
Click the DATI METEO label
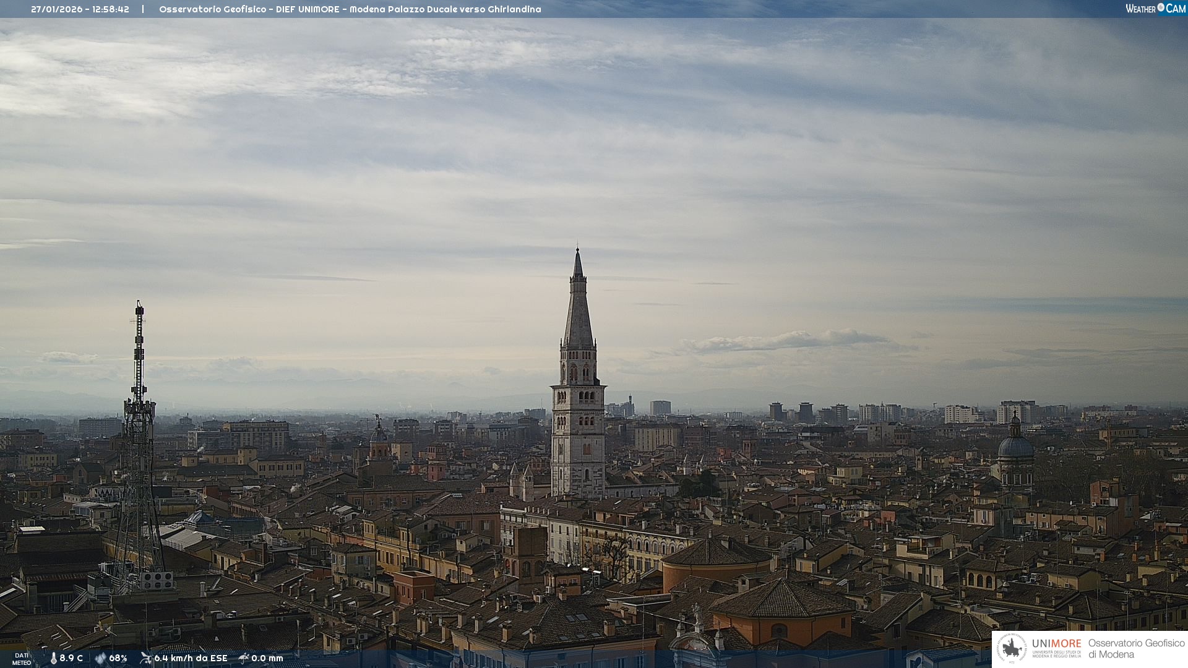22,659
